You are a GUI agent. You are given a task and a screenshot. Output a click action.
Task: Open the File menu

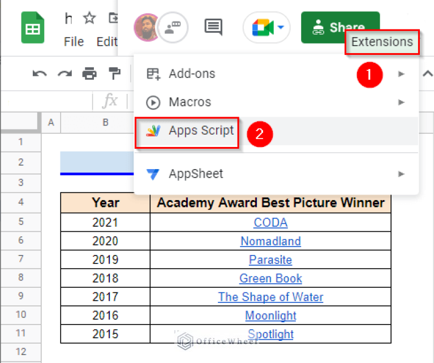coord(74,42)
